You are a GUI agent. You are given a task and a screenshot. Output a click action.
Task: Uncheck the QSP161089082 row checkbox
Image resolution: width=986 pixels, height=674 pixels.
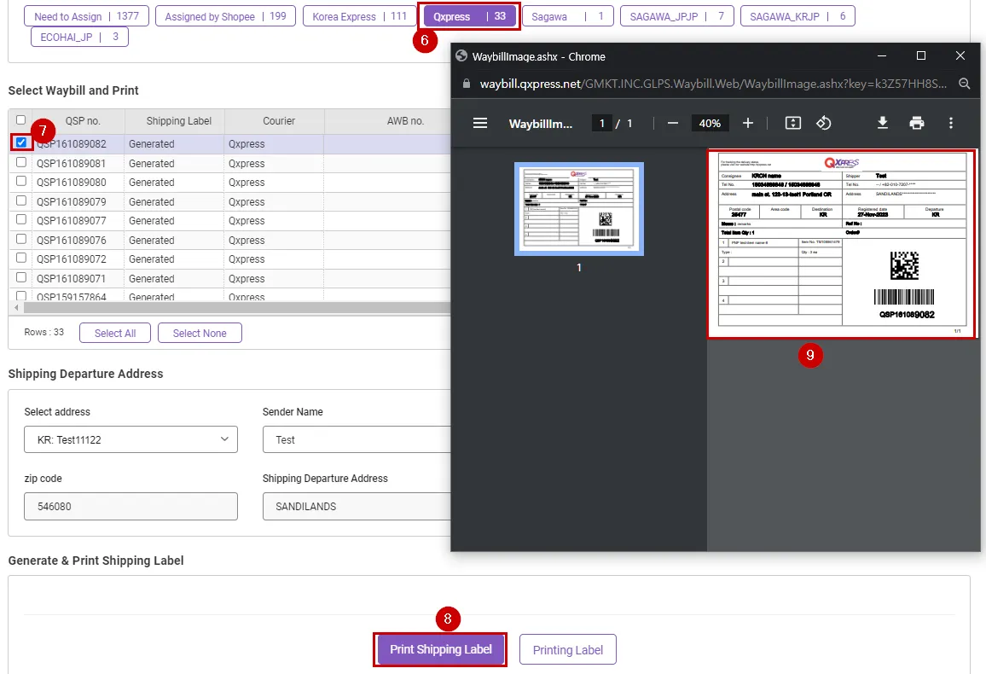point(21,143)
